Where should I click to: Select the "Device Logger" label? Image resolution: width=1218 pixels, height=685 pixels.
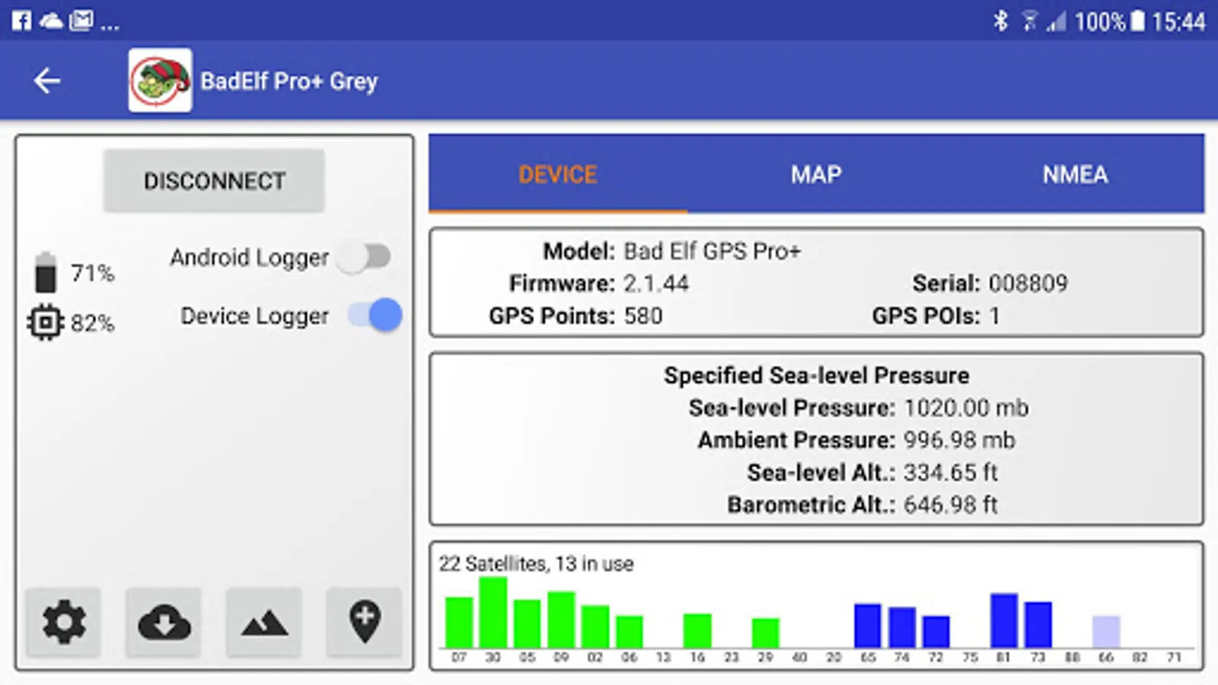pos(255,315)
